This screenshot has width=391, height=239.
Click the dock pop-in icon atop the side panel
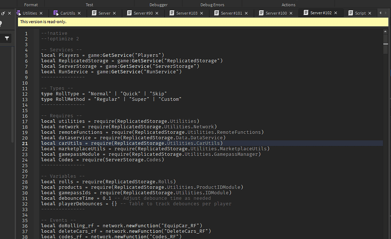pyautogui.click(x=3, y=13)
